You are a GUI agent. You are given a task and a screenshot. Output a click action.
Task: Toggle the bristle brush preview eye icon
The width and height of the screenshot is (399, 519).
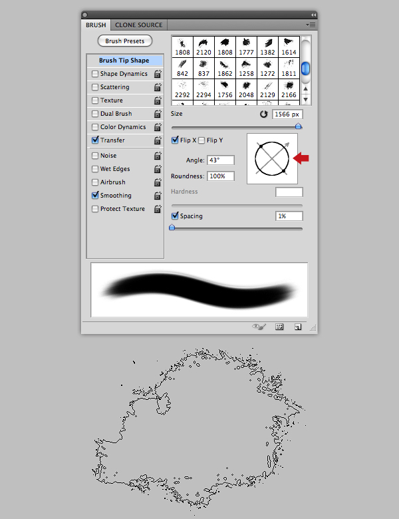pos(259,327)
